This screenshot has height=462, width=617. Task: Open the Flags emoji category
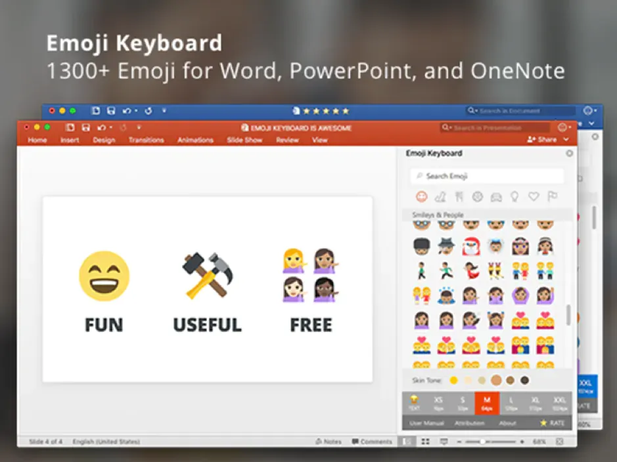tap(552, 196)
